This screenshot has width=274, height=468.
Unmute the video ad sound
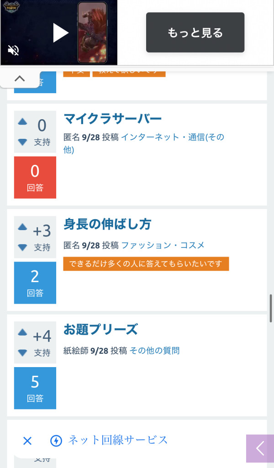coord(14,50)
